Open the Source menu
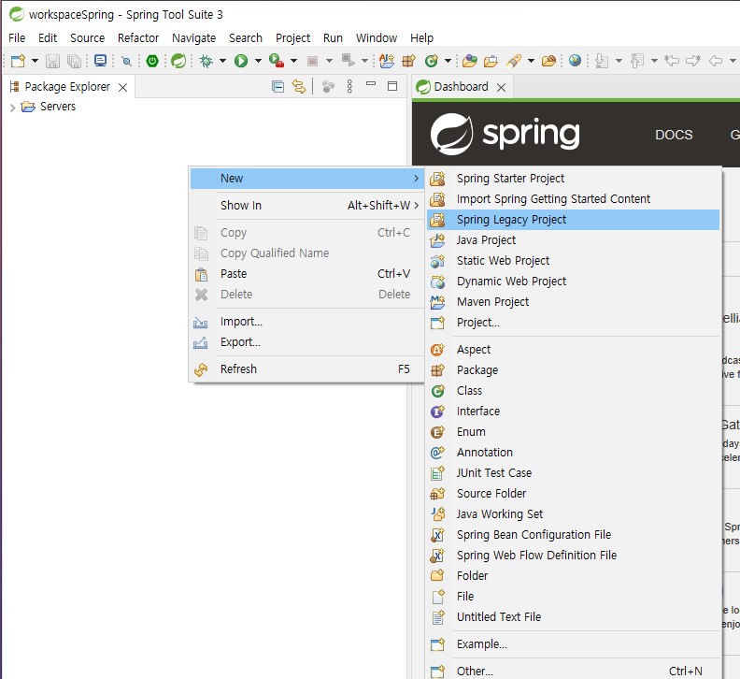Screen dimensions: 740x679 (x=87, y=37)
